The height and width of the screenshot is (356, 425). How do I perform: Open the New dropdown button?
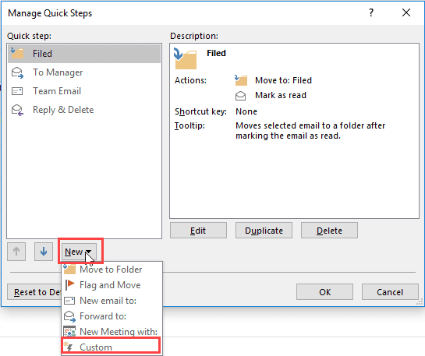pos(79,252)
